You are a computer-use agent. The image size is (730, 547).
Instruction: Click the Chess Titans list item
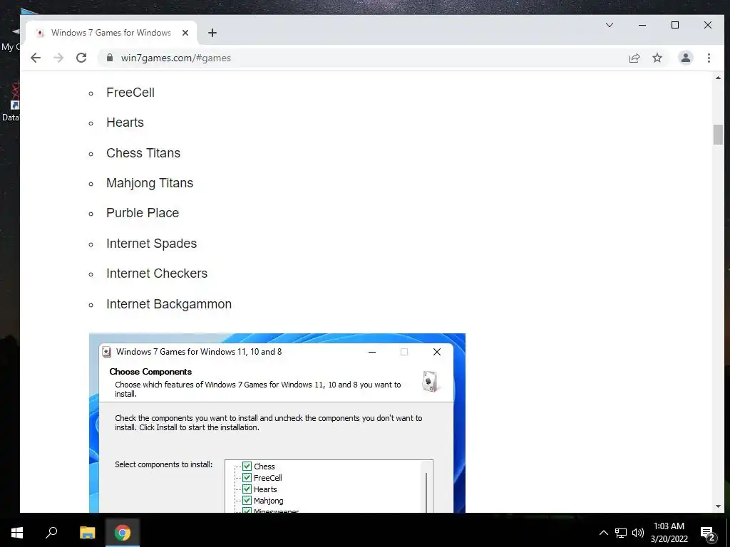(x=143, y=153)
